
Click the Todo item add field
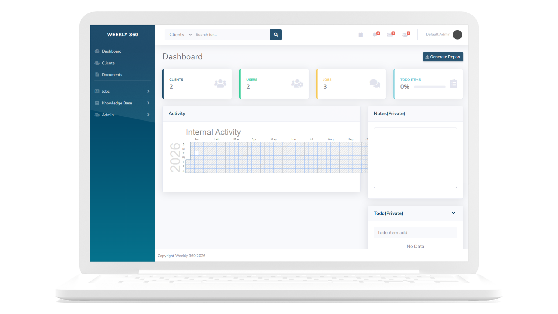[415, 233]
